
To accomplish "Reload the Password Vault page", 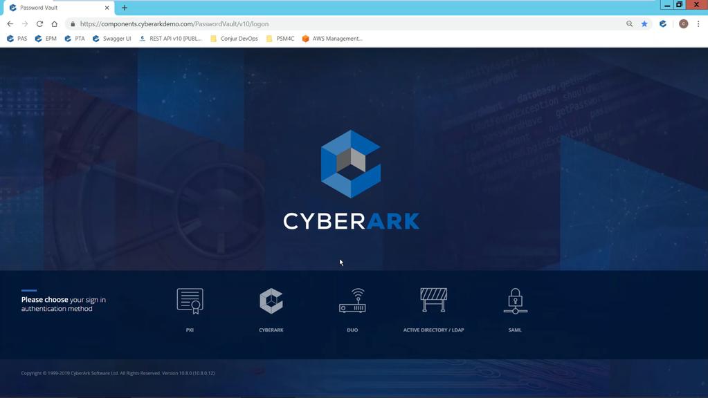I will pos(39,24).
